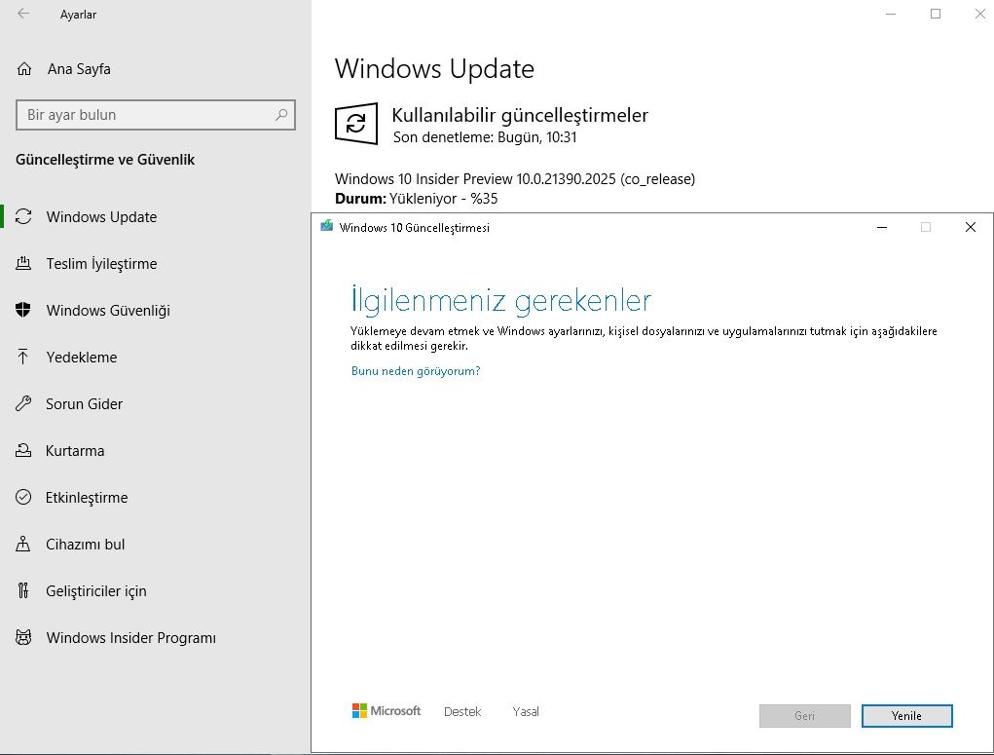Click the back arrow in Ayarlar window
Viewport: 994px width, 755px height.
coord(23,14)
